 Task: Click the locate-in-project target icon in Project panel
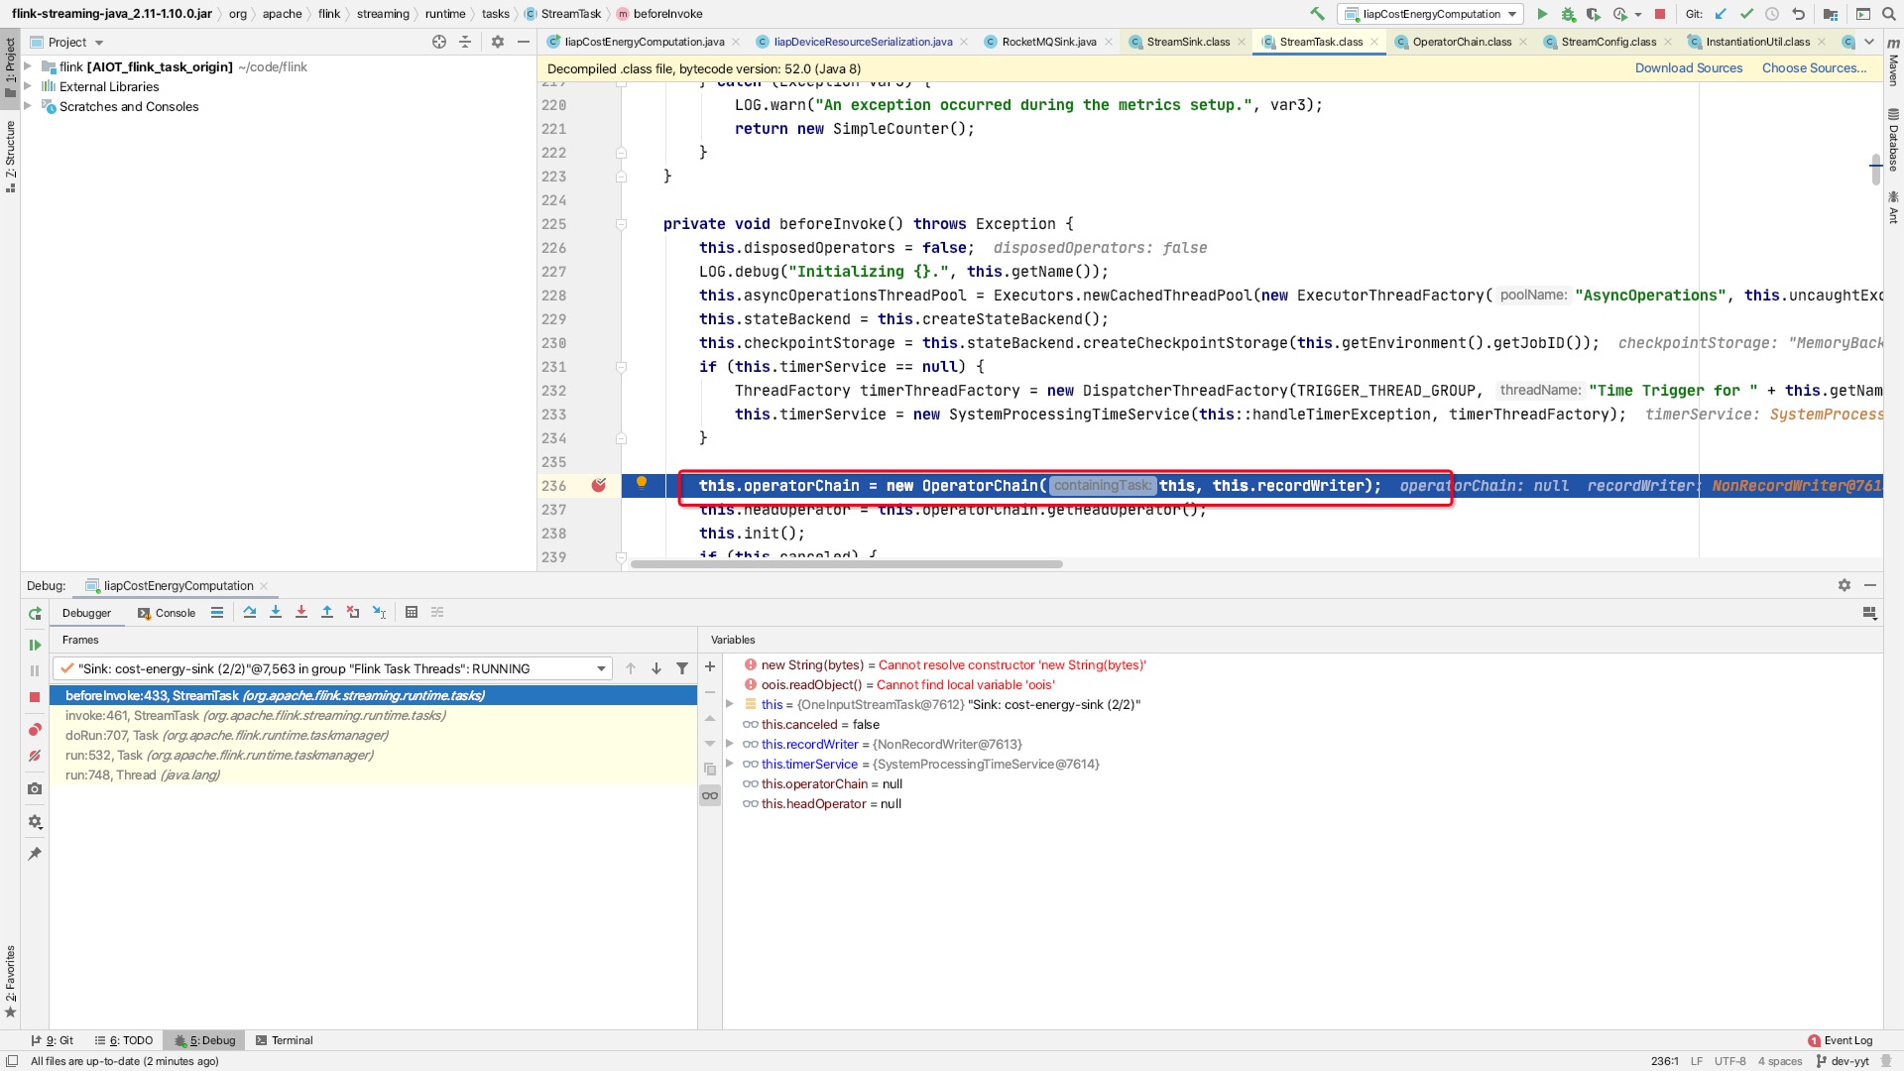pyautogui.click(x=439, y=42)
